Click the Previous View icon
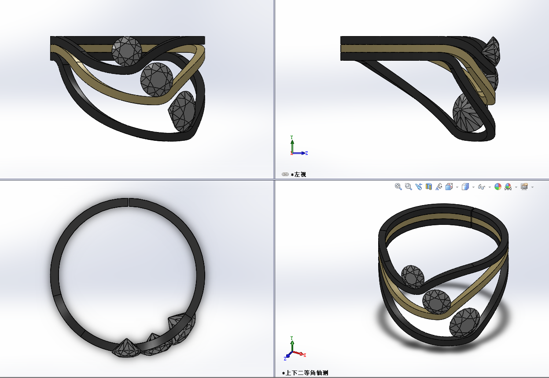 (419, 187)
